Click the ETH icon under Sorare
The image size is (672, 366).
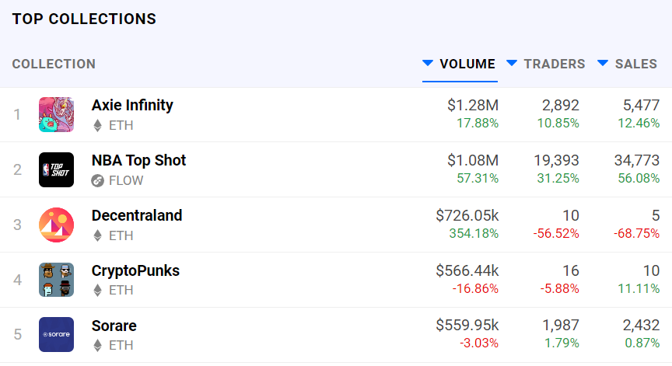pos(98,345)
